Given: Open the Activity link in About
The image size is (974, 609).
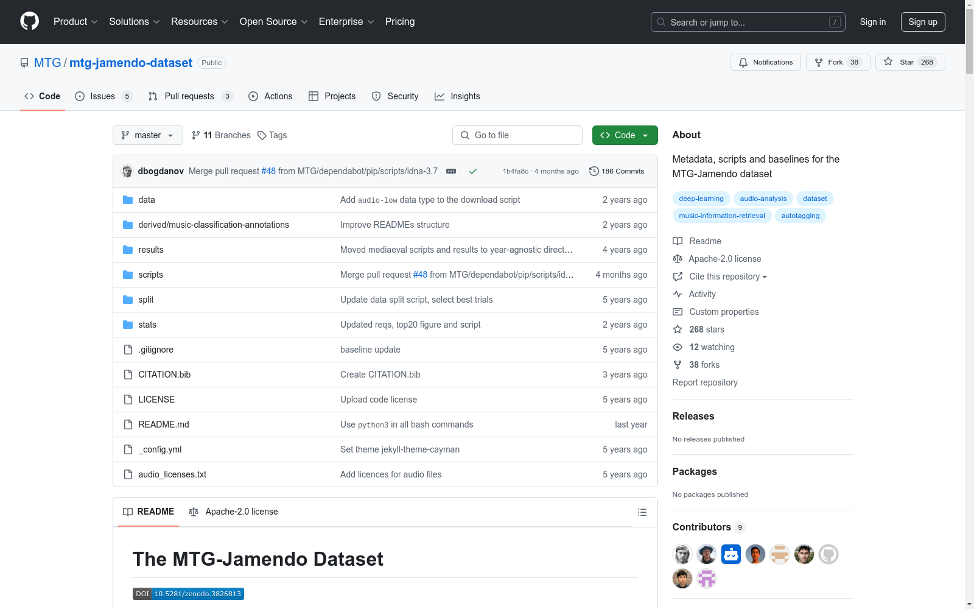Looking at the screenshot, I should (694, 294).
